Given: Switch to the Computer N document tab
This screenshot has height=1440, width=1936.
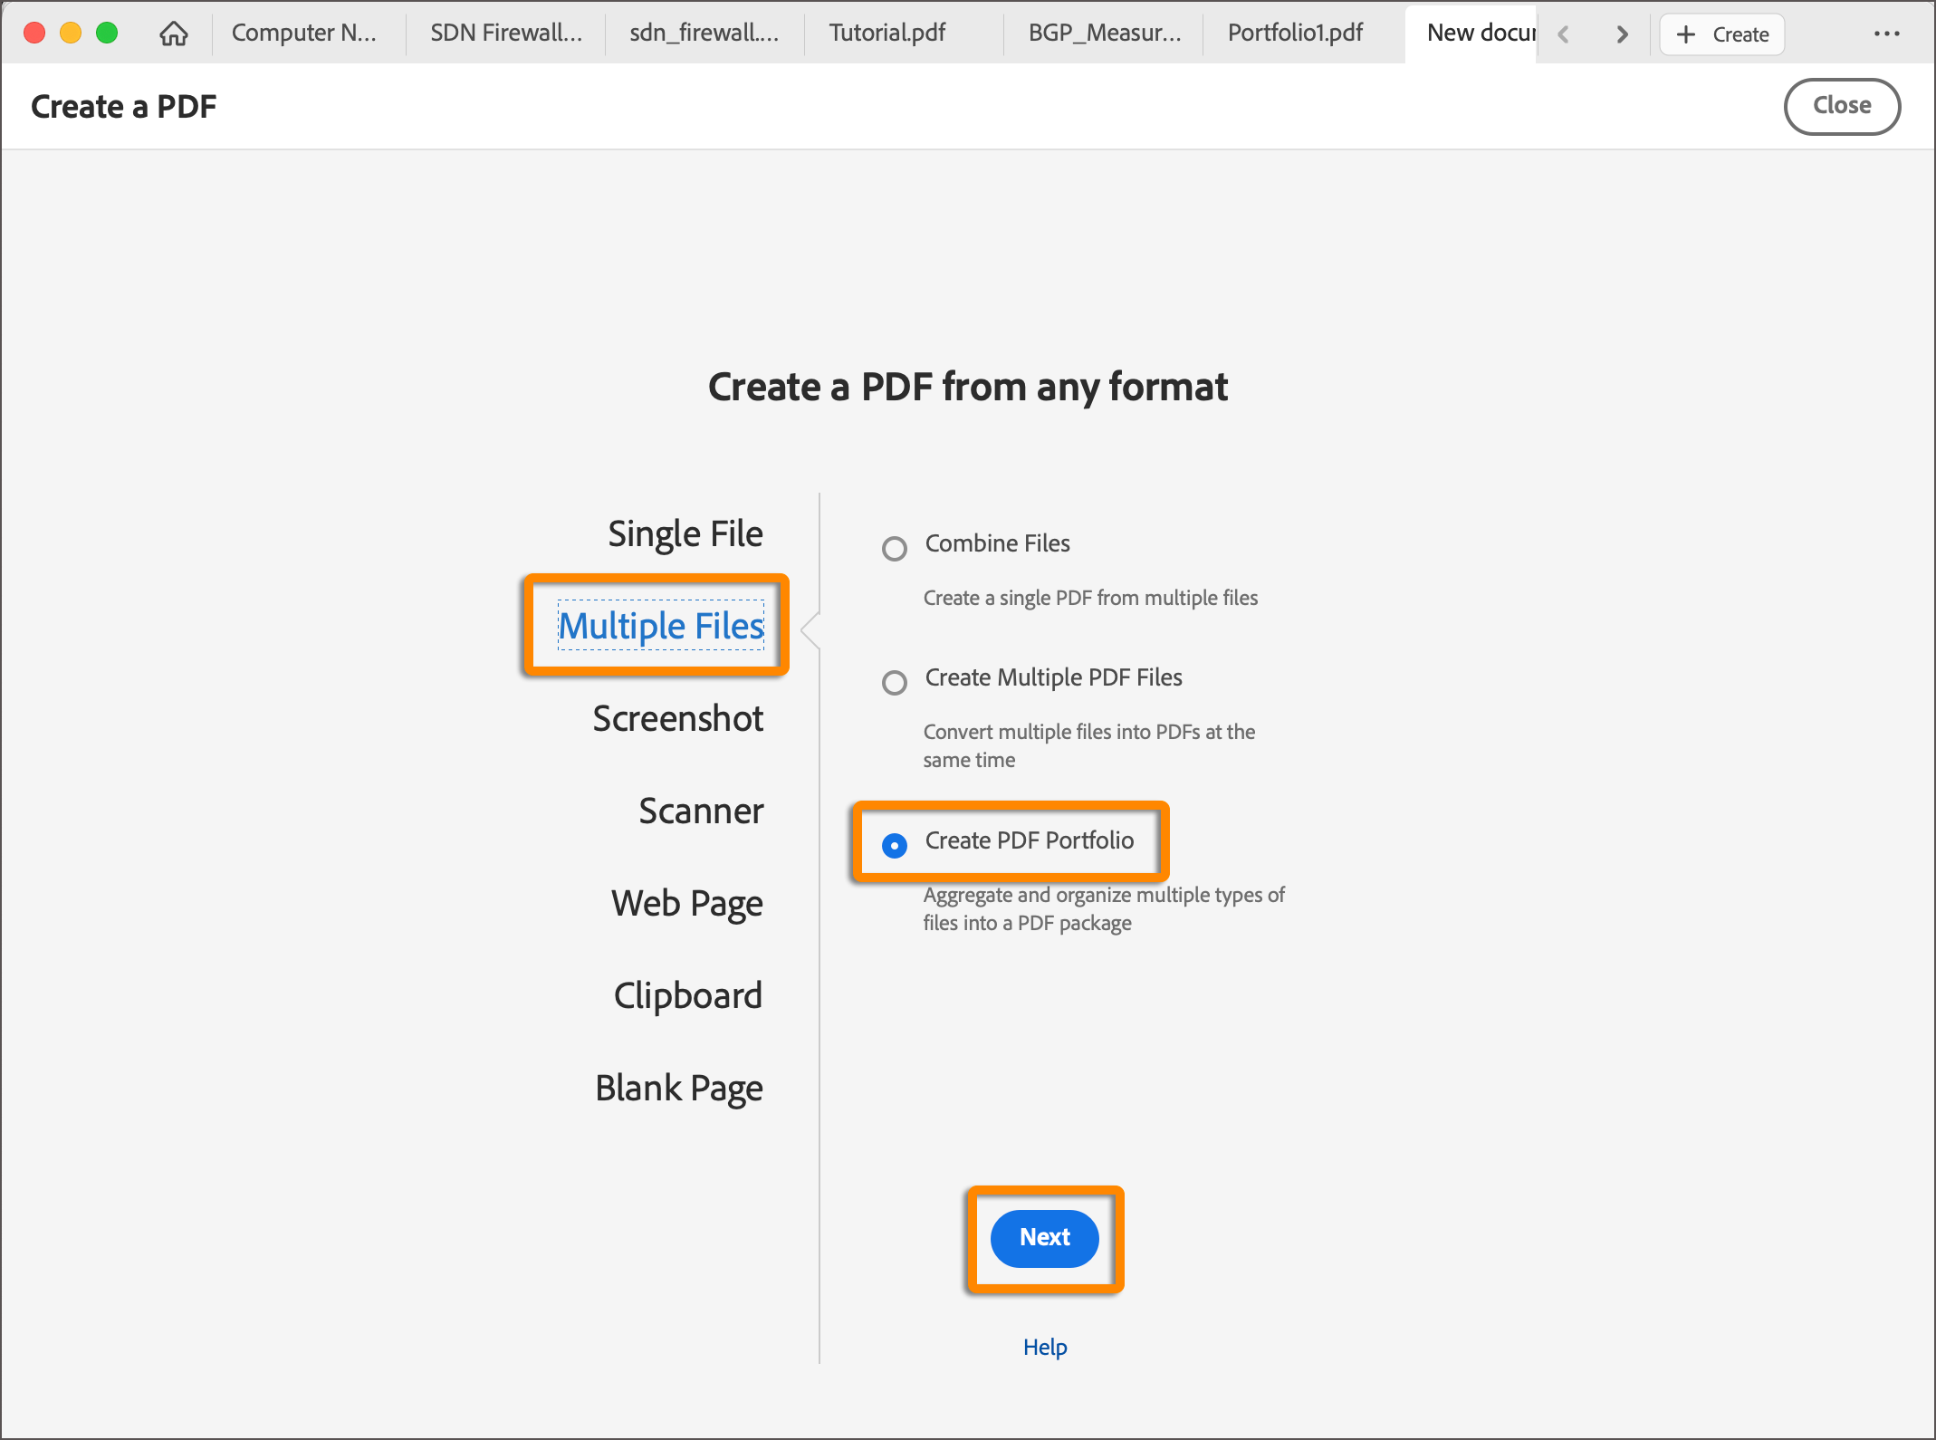Looking at the screenshot, I should [305, 33].
